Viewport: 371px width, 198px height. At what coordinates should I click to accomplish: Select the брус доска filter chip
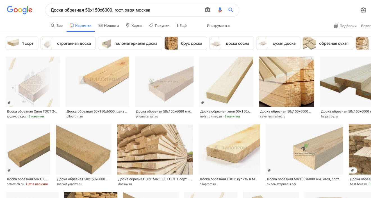pos(186,43)
